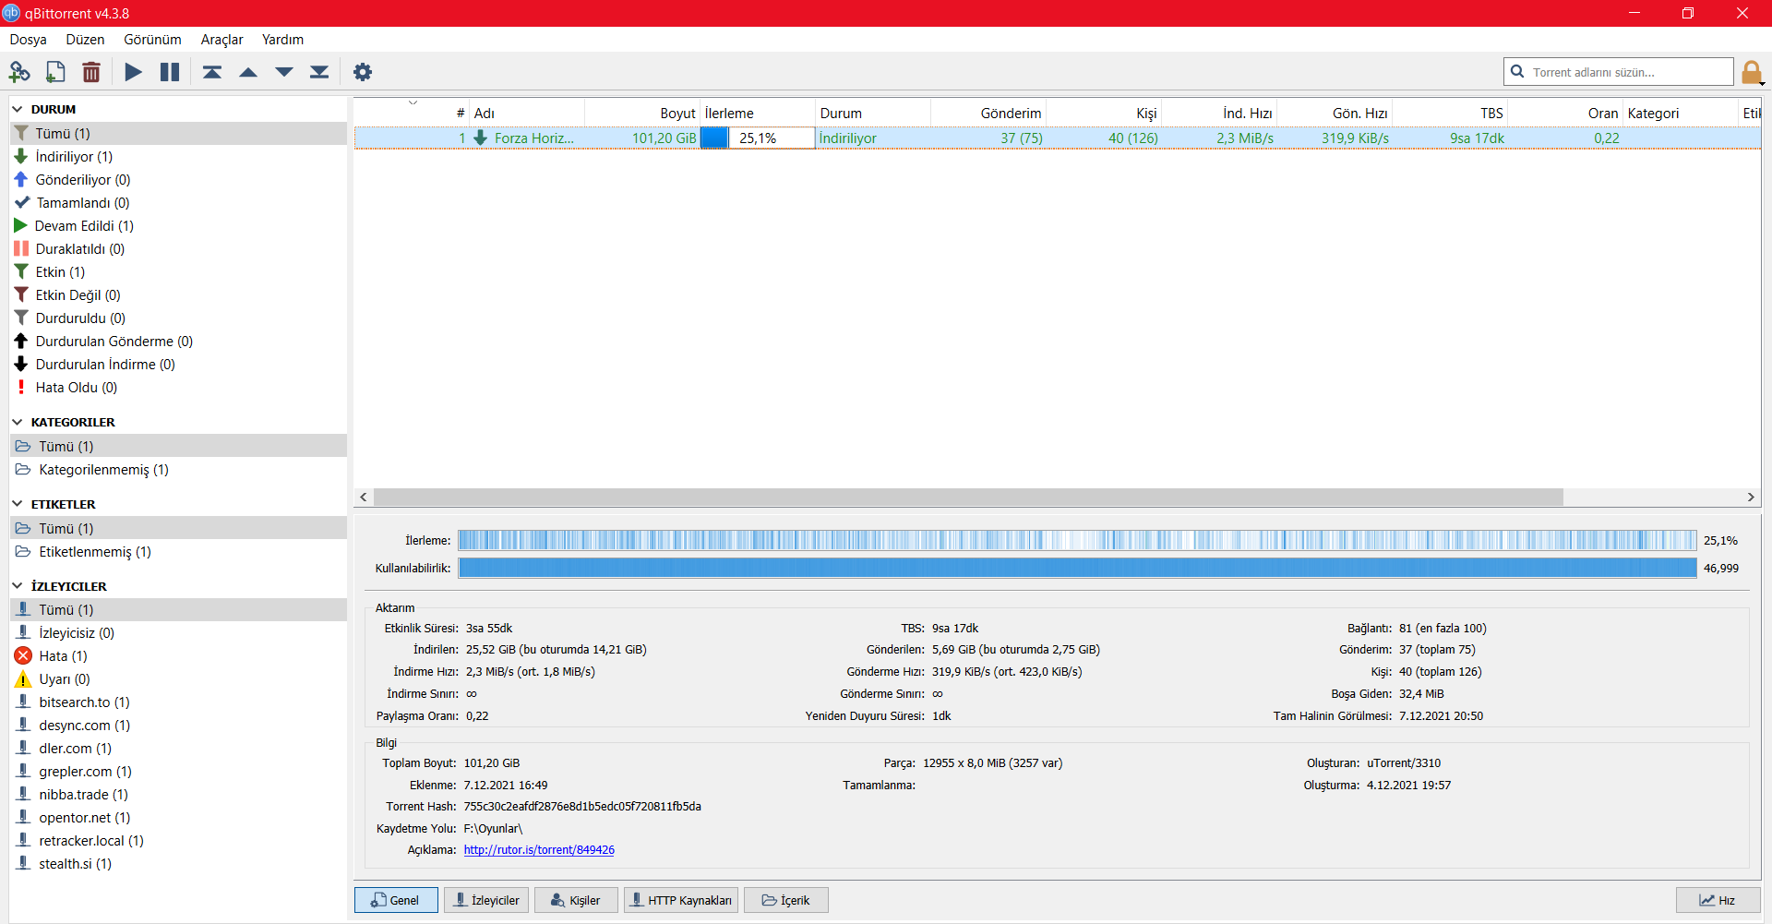The image size is (1772, 924).
Task: Sort by the Durum column header
Action: (x=872, y=113)
